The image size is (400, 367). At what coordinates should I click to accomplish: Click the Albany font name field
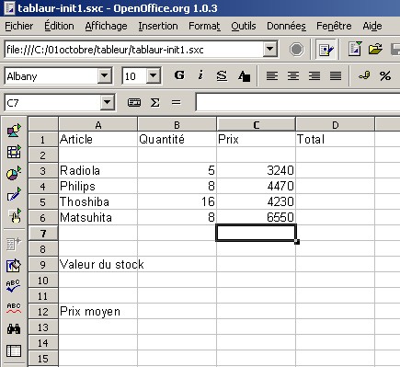point(51,76)
